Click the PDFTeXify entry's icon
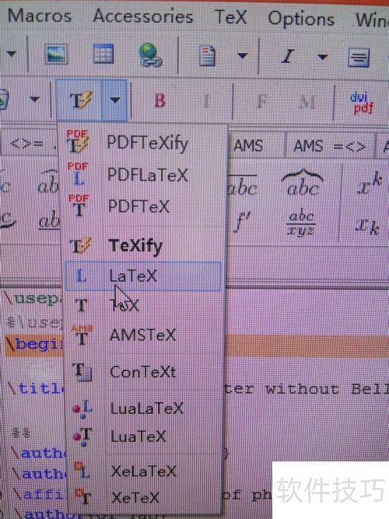This screenshot has width=389, height=519. click(78, 142)
